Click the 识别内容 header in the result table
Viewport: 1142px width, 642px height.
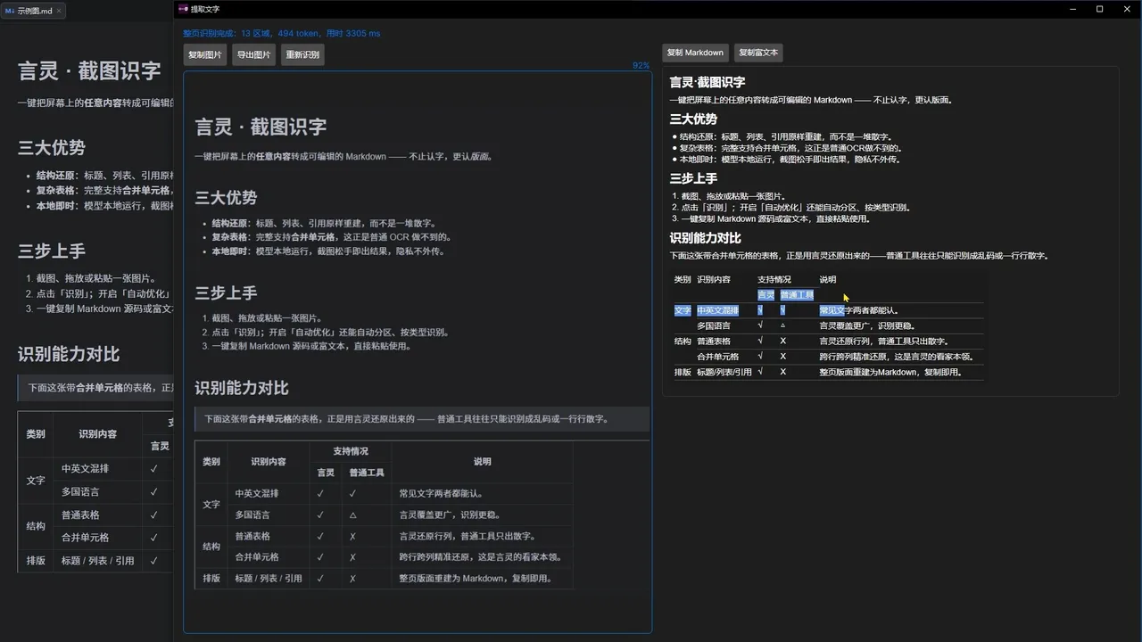click(714, 279)
